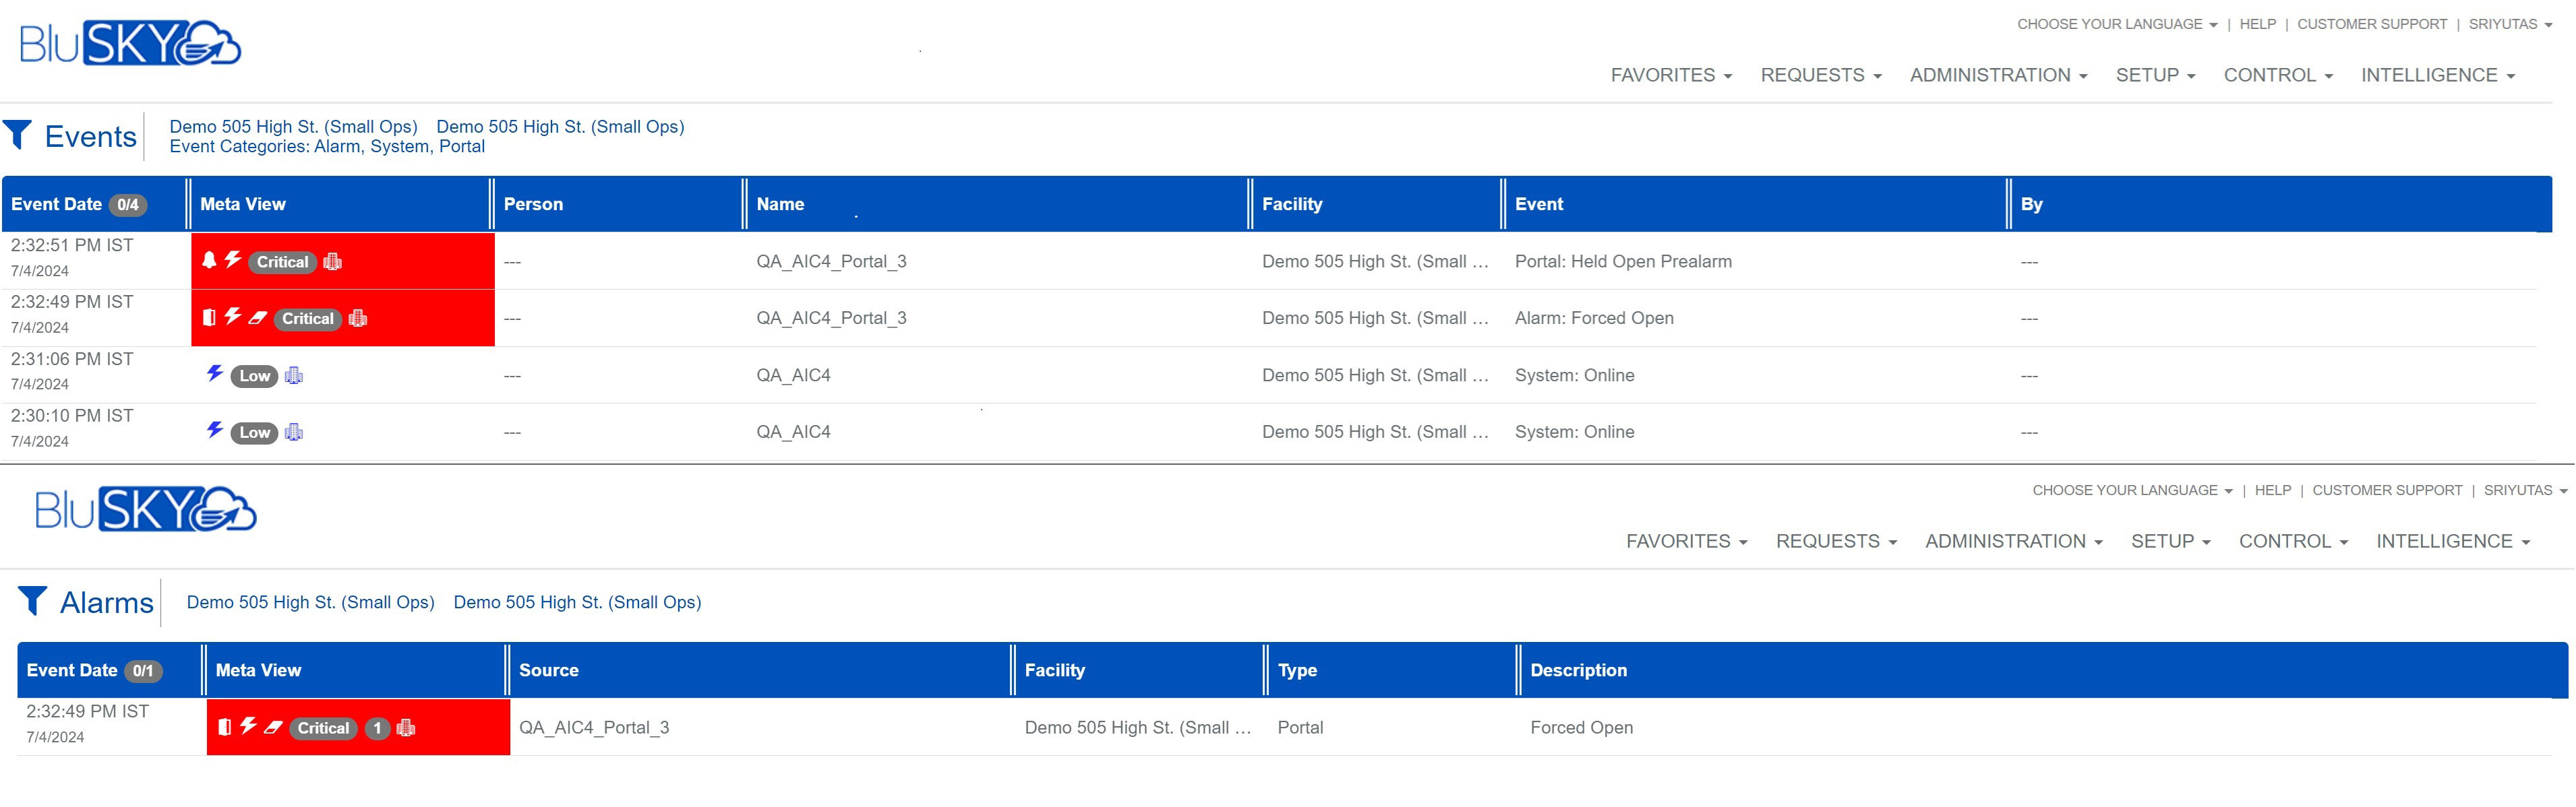Open the top INTELLIGENCE menu dropdown
The image size is (2576, 807).
click(2437, 75)
